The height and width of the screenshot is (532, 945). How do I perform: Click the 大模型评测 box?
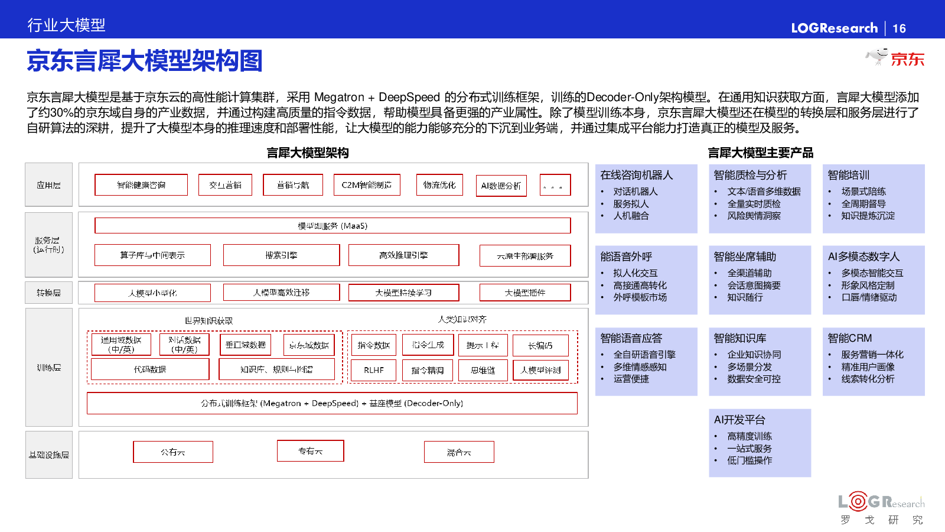(x=540, y=370)
